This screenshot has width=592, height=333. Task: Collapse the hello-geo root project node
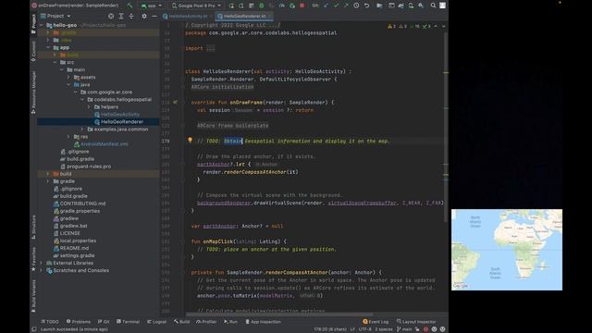42,25
